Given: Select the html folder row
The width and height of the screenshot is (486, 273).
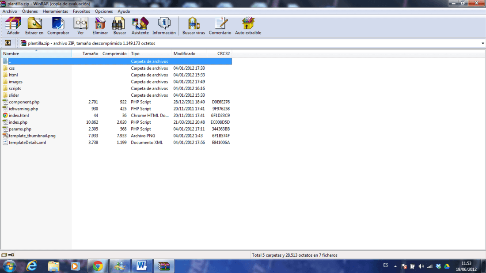Looking at the screenshot, I should [x=117, y=75].
